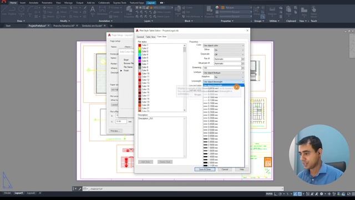Select Color 1 red plot style
Image resolution: width=355 pixels, height=200 pixels.
click(144, 46)
